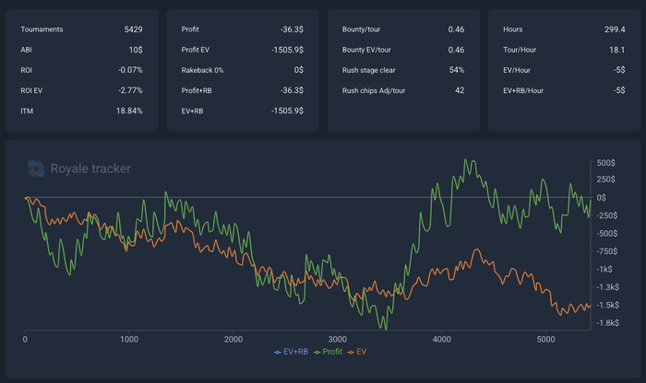Click the 5000 x-axis tick label
The image size is (646, 383).
tap(546, 340)
